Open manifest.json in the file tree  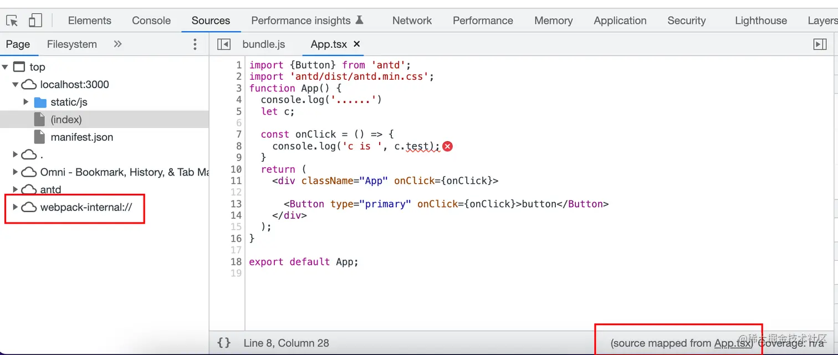coord(82,137)
